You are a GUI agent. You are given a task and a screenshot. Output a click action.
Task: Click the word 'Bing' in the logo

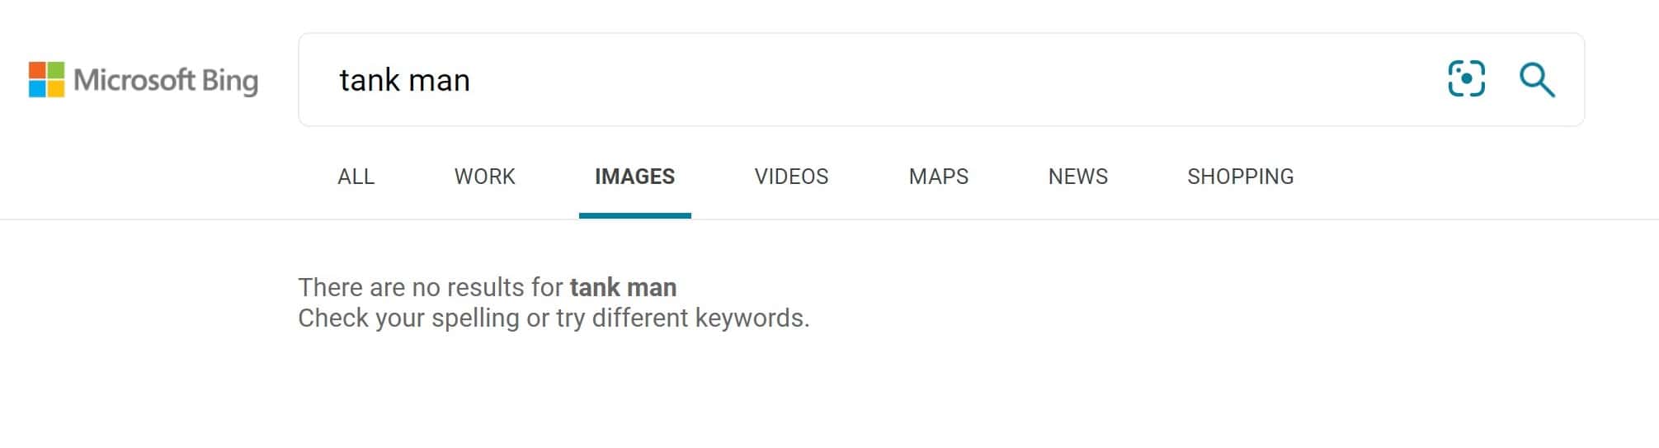pyautogui.click(x=230, y=81)
